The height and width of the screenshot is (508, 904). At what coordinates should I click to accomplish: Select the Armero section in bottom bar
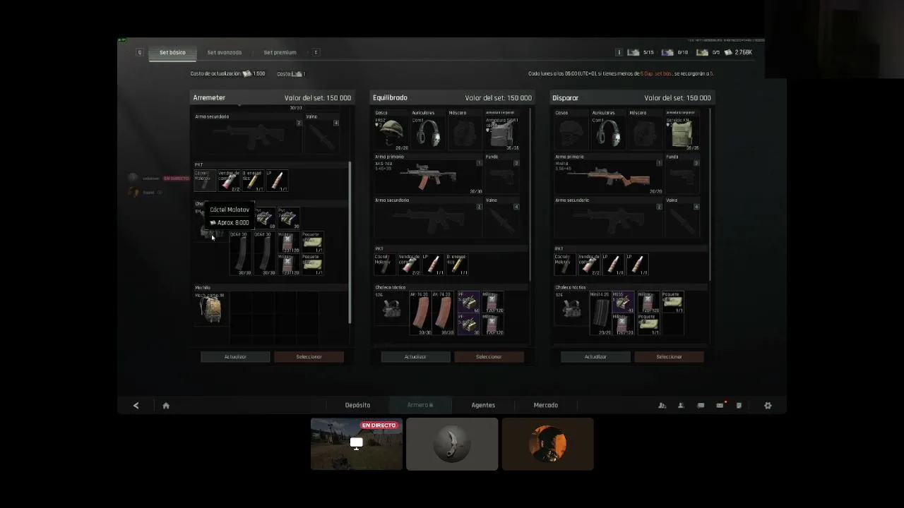420,405
